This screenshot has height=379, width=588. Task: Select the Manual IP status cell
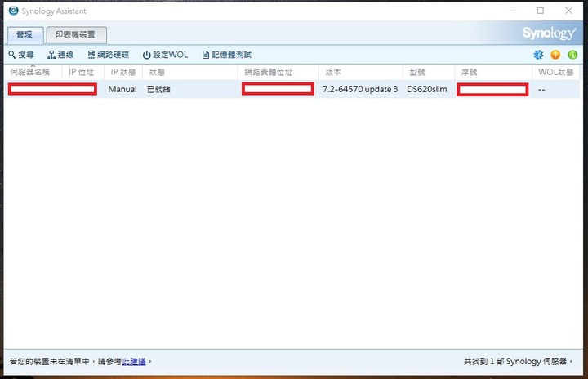pos(122,89)
